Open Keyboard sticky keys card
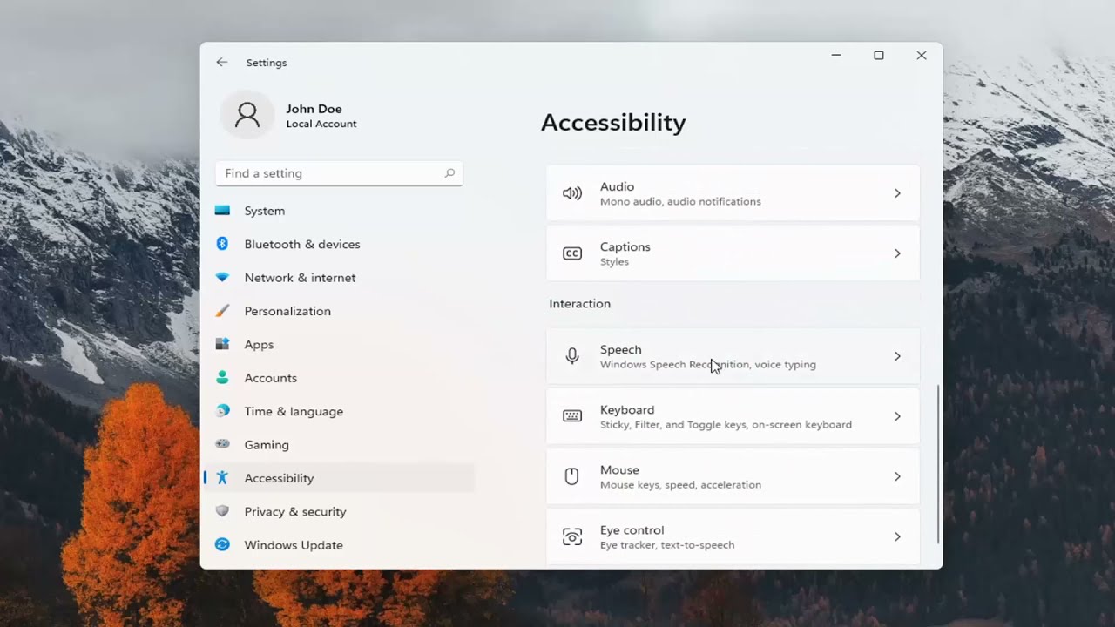This screenshot has width=1115, height=627. 733,416
